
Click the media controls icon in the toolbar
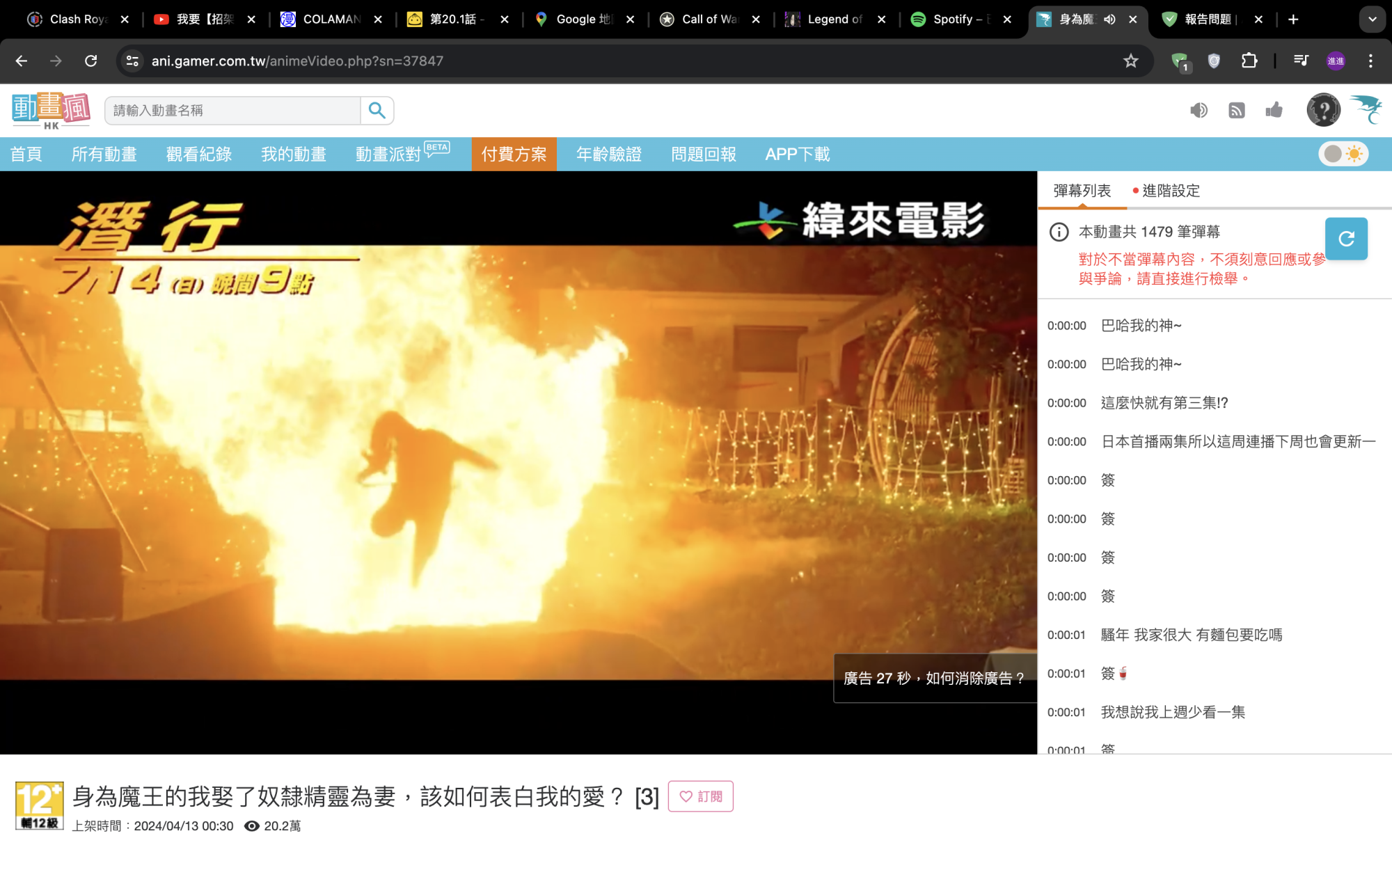(1301, 61)
